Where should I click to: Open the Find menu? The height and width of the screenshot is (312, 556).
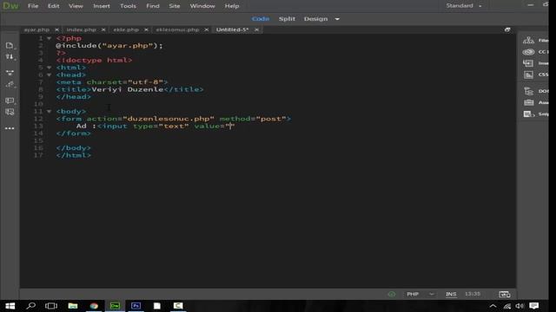point(153,6)
